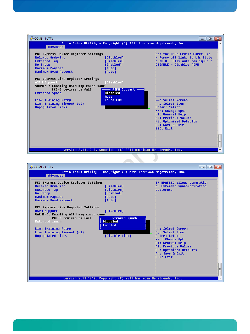Screen dimensions: 250x334
Task: Choose Disabled in ASPM Support popup
Action: 112,93
